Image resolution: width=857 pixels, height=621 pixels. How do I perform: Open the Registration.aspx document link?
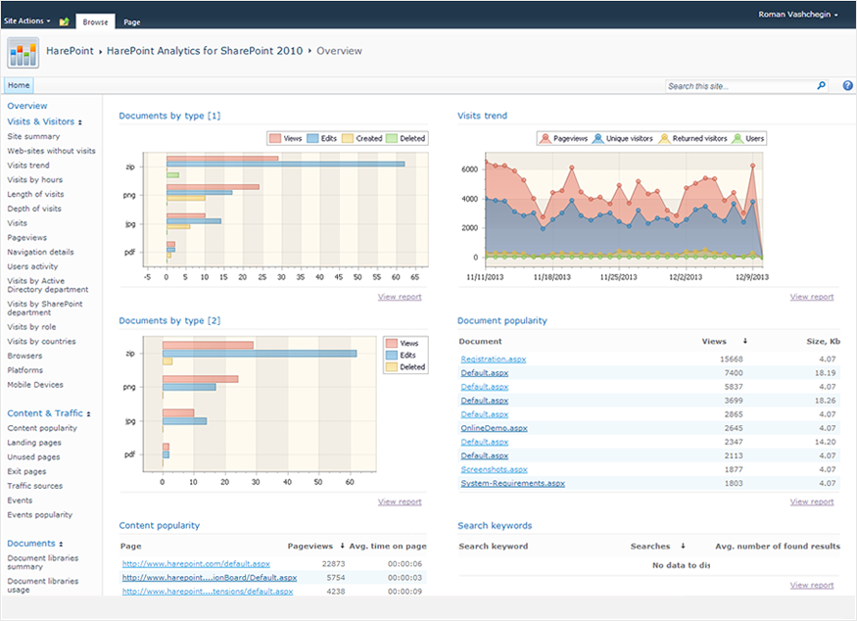pos(493,359)
